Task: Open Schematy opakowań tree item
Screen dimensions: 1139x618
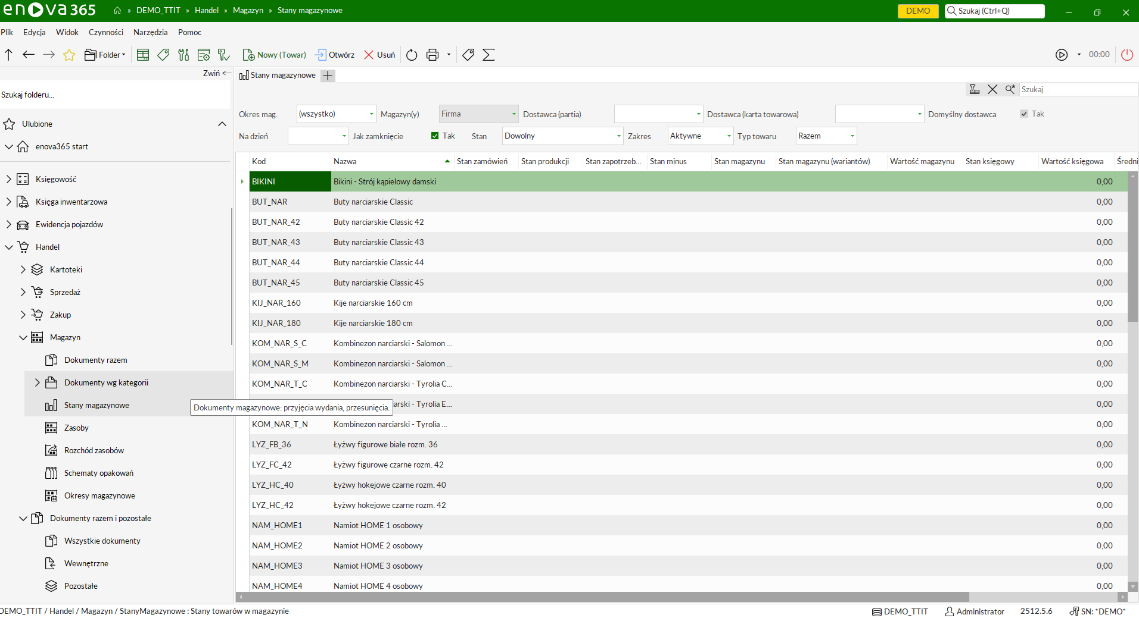Action: (99, 473)
